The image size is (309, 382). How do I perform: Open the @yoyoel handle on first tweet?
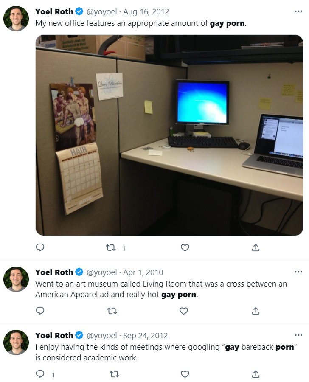[x=101, y=12]
